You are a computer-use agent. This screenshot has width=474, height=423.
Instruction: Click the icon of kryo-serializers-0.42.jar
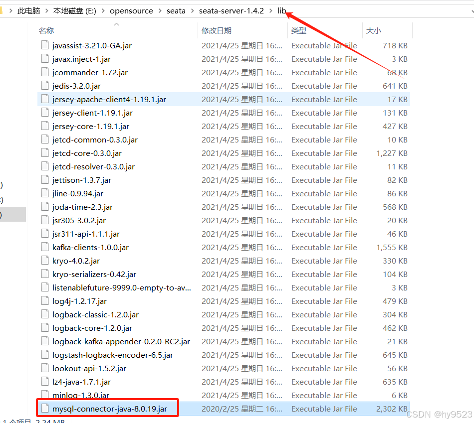[45, 274]
